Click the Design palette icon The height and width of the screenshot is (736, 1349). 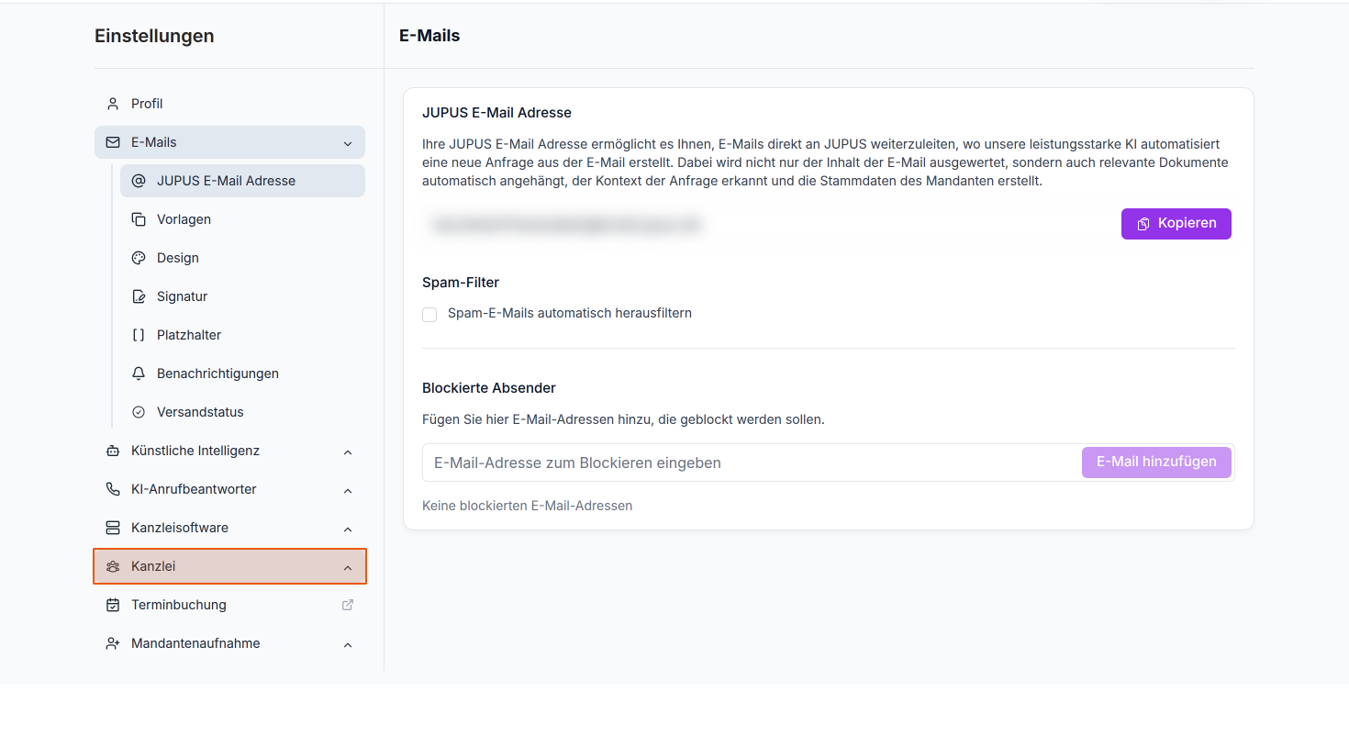click(139, 258)
